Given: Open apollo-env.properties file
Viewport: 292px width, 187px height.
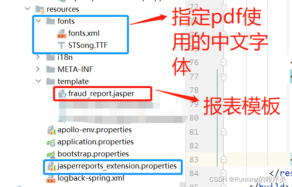Looking at the screenshot, I should (x=95, y=130).
